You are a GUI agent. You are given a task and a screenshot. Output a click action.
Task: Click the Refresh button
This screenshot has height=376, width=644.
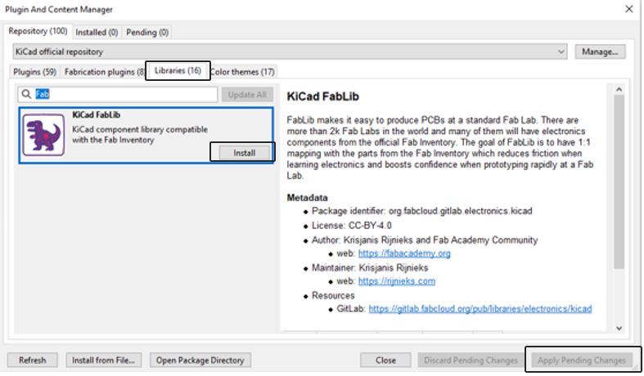(x=33, y=360)
